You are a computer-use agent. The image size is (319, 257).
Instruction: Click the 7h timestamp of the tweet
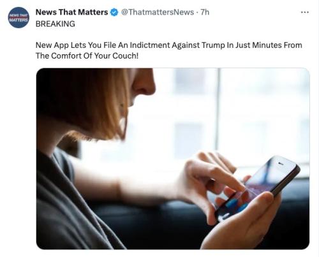[205, 12]
